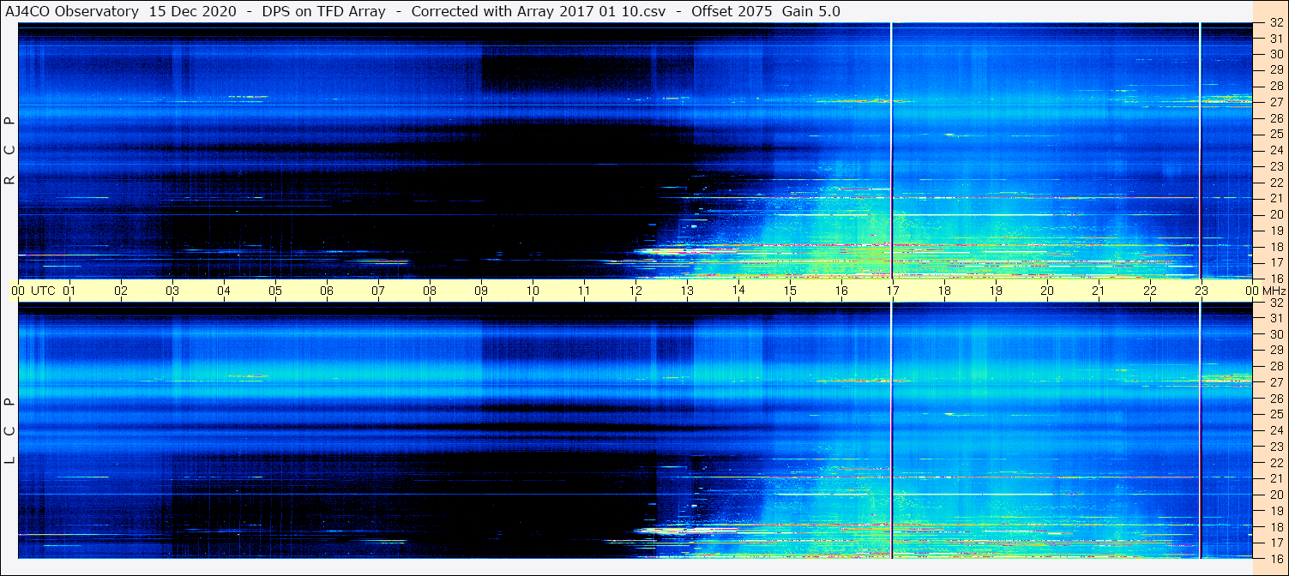Viewport: 1289px width, 576px height.
Task: Click the MHz unit label on the time axis
Action: (1273, 291)
